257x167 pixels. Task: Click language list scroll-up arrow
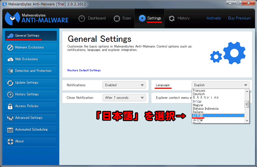point(247,91)
